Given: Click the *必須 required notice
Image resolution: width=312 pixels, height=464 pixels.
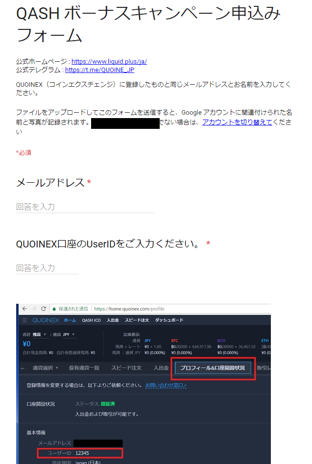Looking at the screenshot, I should [x=24, y=153].
